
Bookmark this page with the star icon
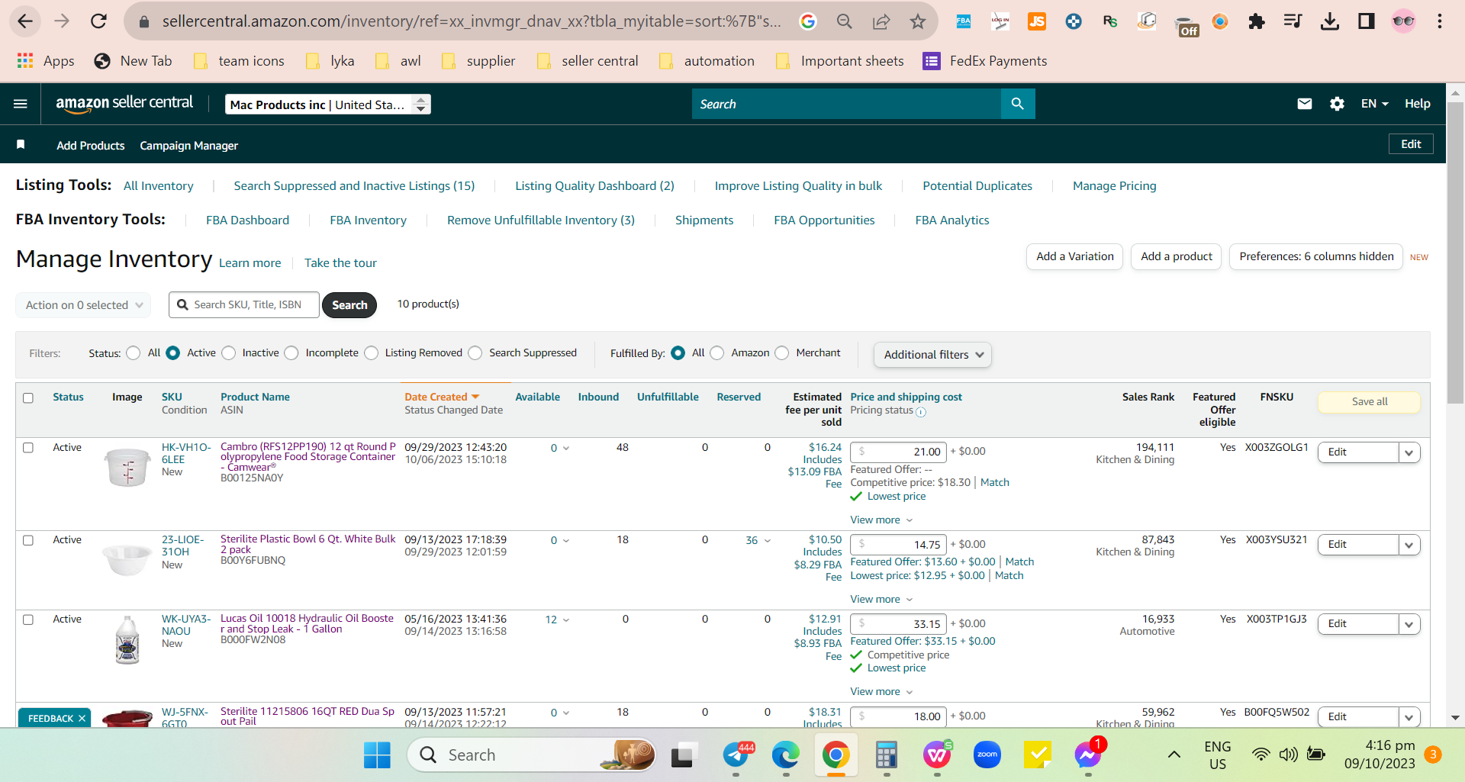tap(918, 21)
